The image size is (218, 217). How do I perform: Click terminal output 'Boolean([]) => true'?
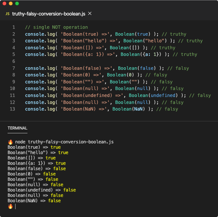tap(32, 158)
